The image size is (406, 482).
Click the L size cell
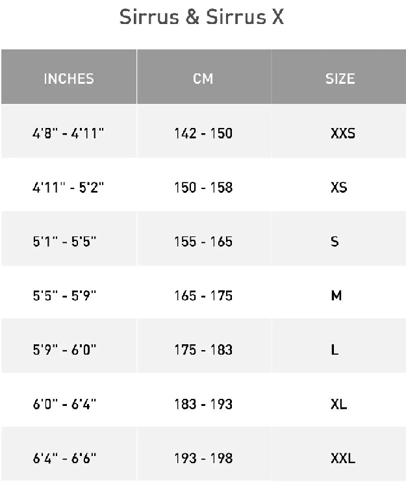click(x=339, y=347)
